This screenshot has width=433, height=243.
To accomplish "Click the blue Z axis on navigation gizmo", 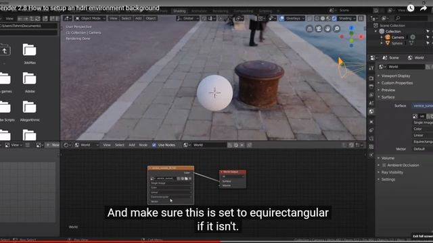I will [351, 28].
